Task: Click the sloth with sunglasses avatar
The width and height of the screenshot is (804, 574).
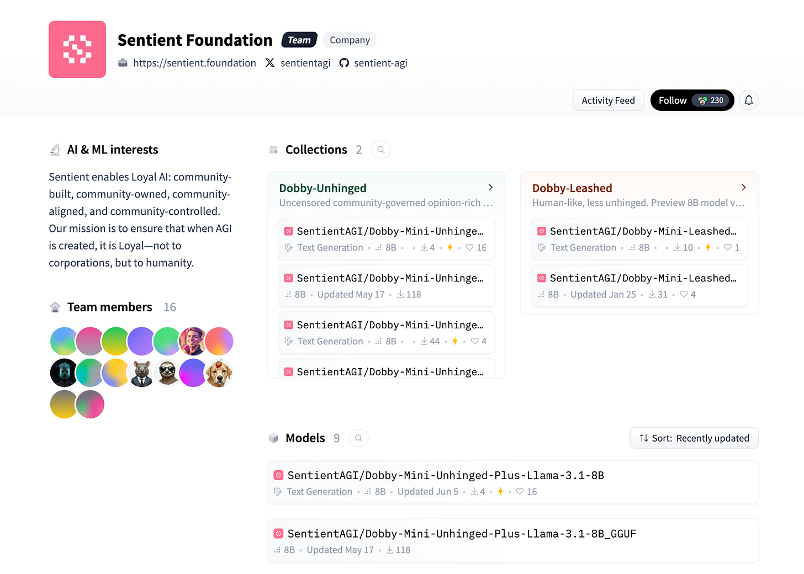Action: click(167, 373)
